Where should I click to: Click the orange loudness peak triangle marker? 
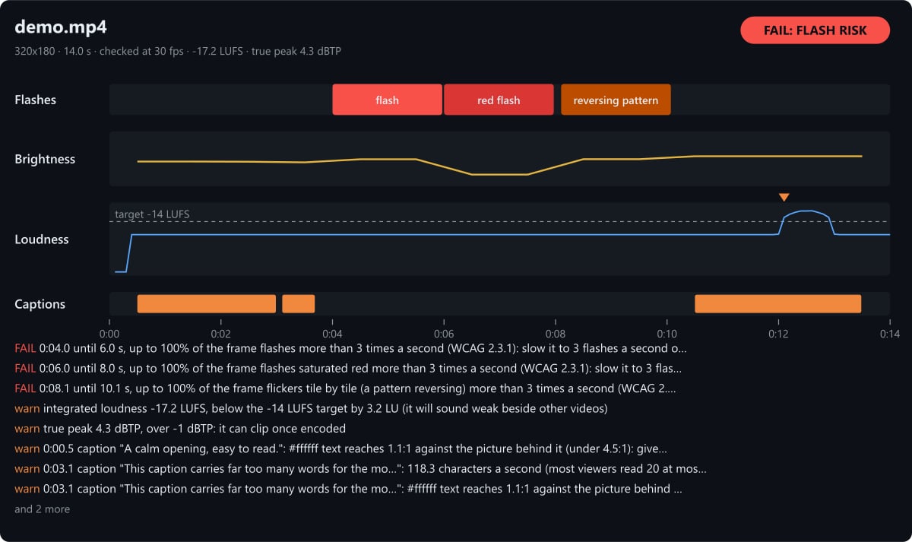point(784,198)
